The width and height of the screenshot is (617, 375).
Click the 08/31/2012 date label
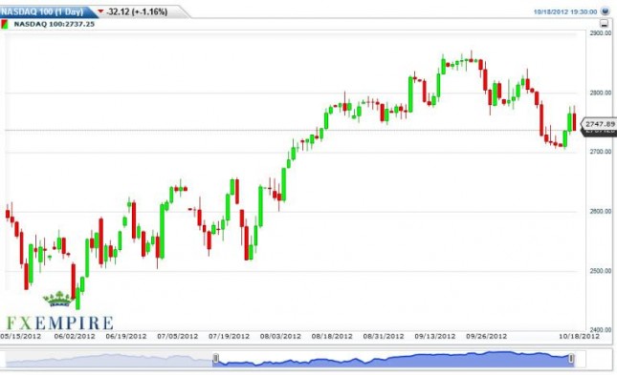point(384,336)
